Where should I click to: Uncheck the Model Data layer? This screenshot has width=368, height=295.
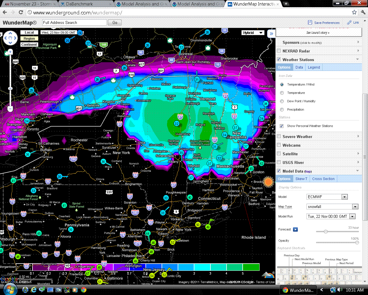pos(279,171)
